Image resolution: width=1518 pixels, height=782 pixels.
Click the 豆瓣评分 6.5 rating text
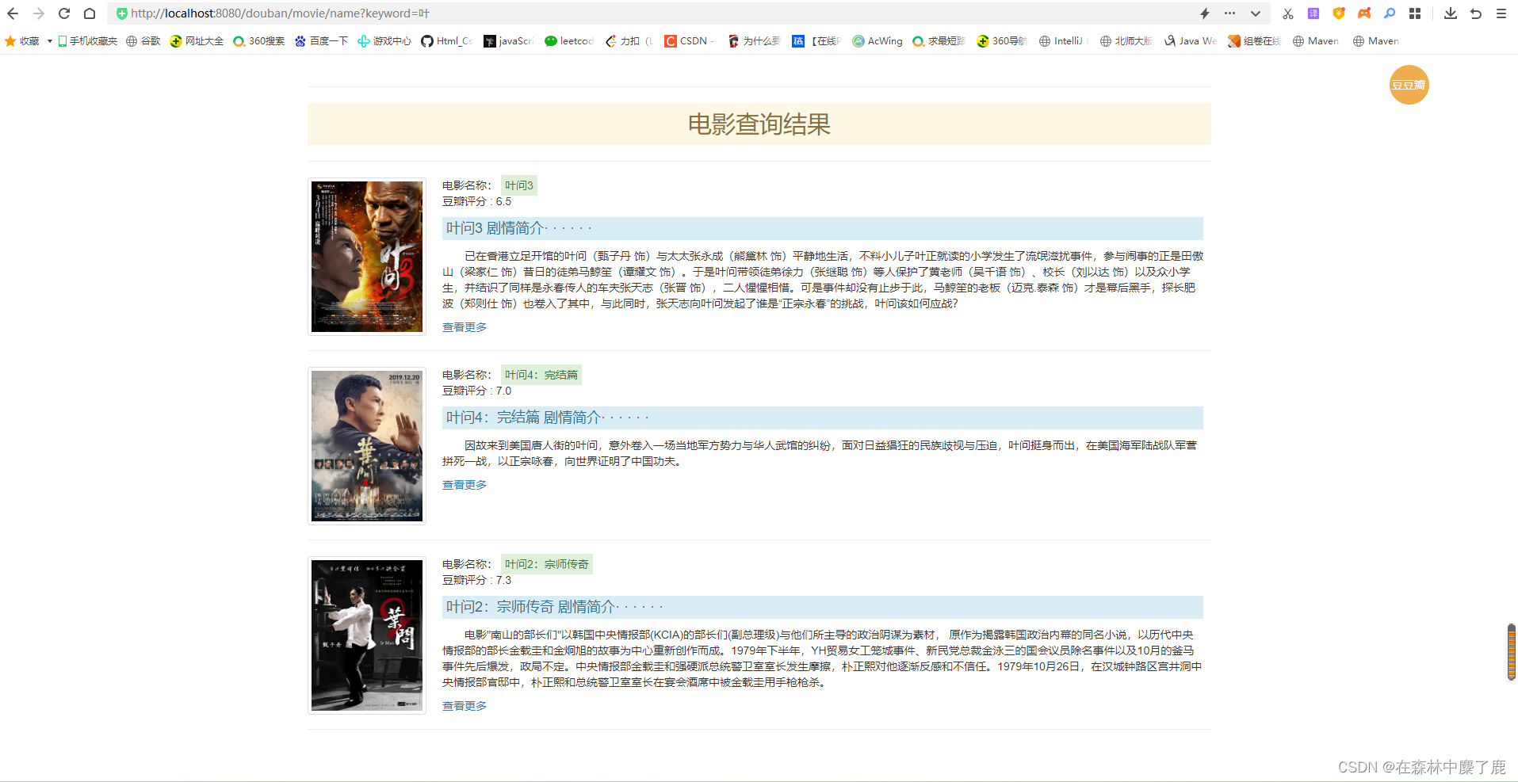(476, 201)
